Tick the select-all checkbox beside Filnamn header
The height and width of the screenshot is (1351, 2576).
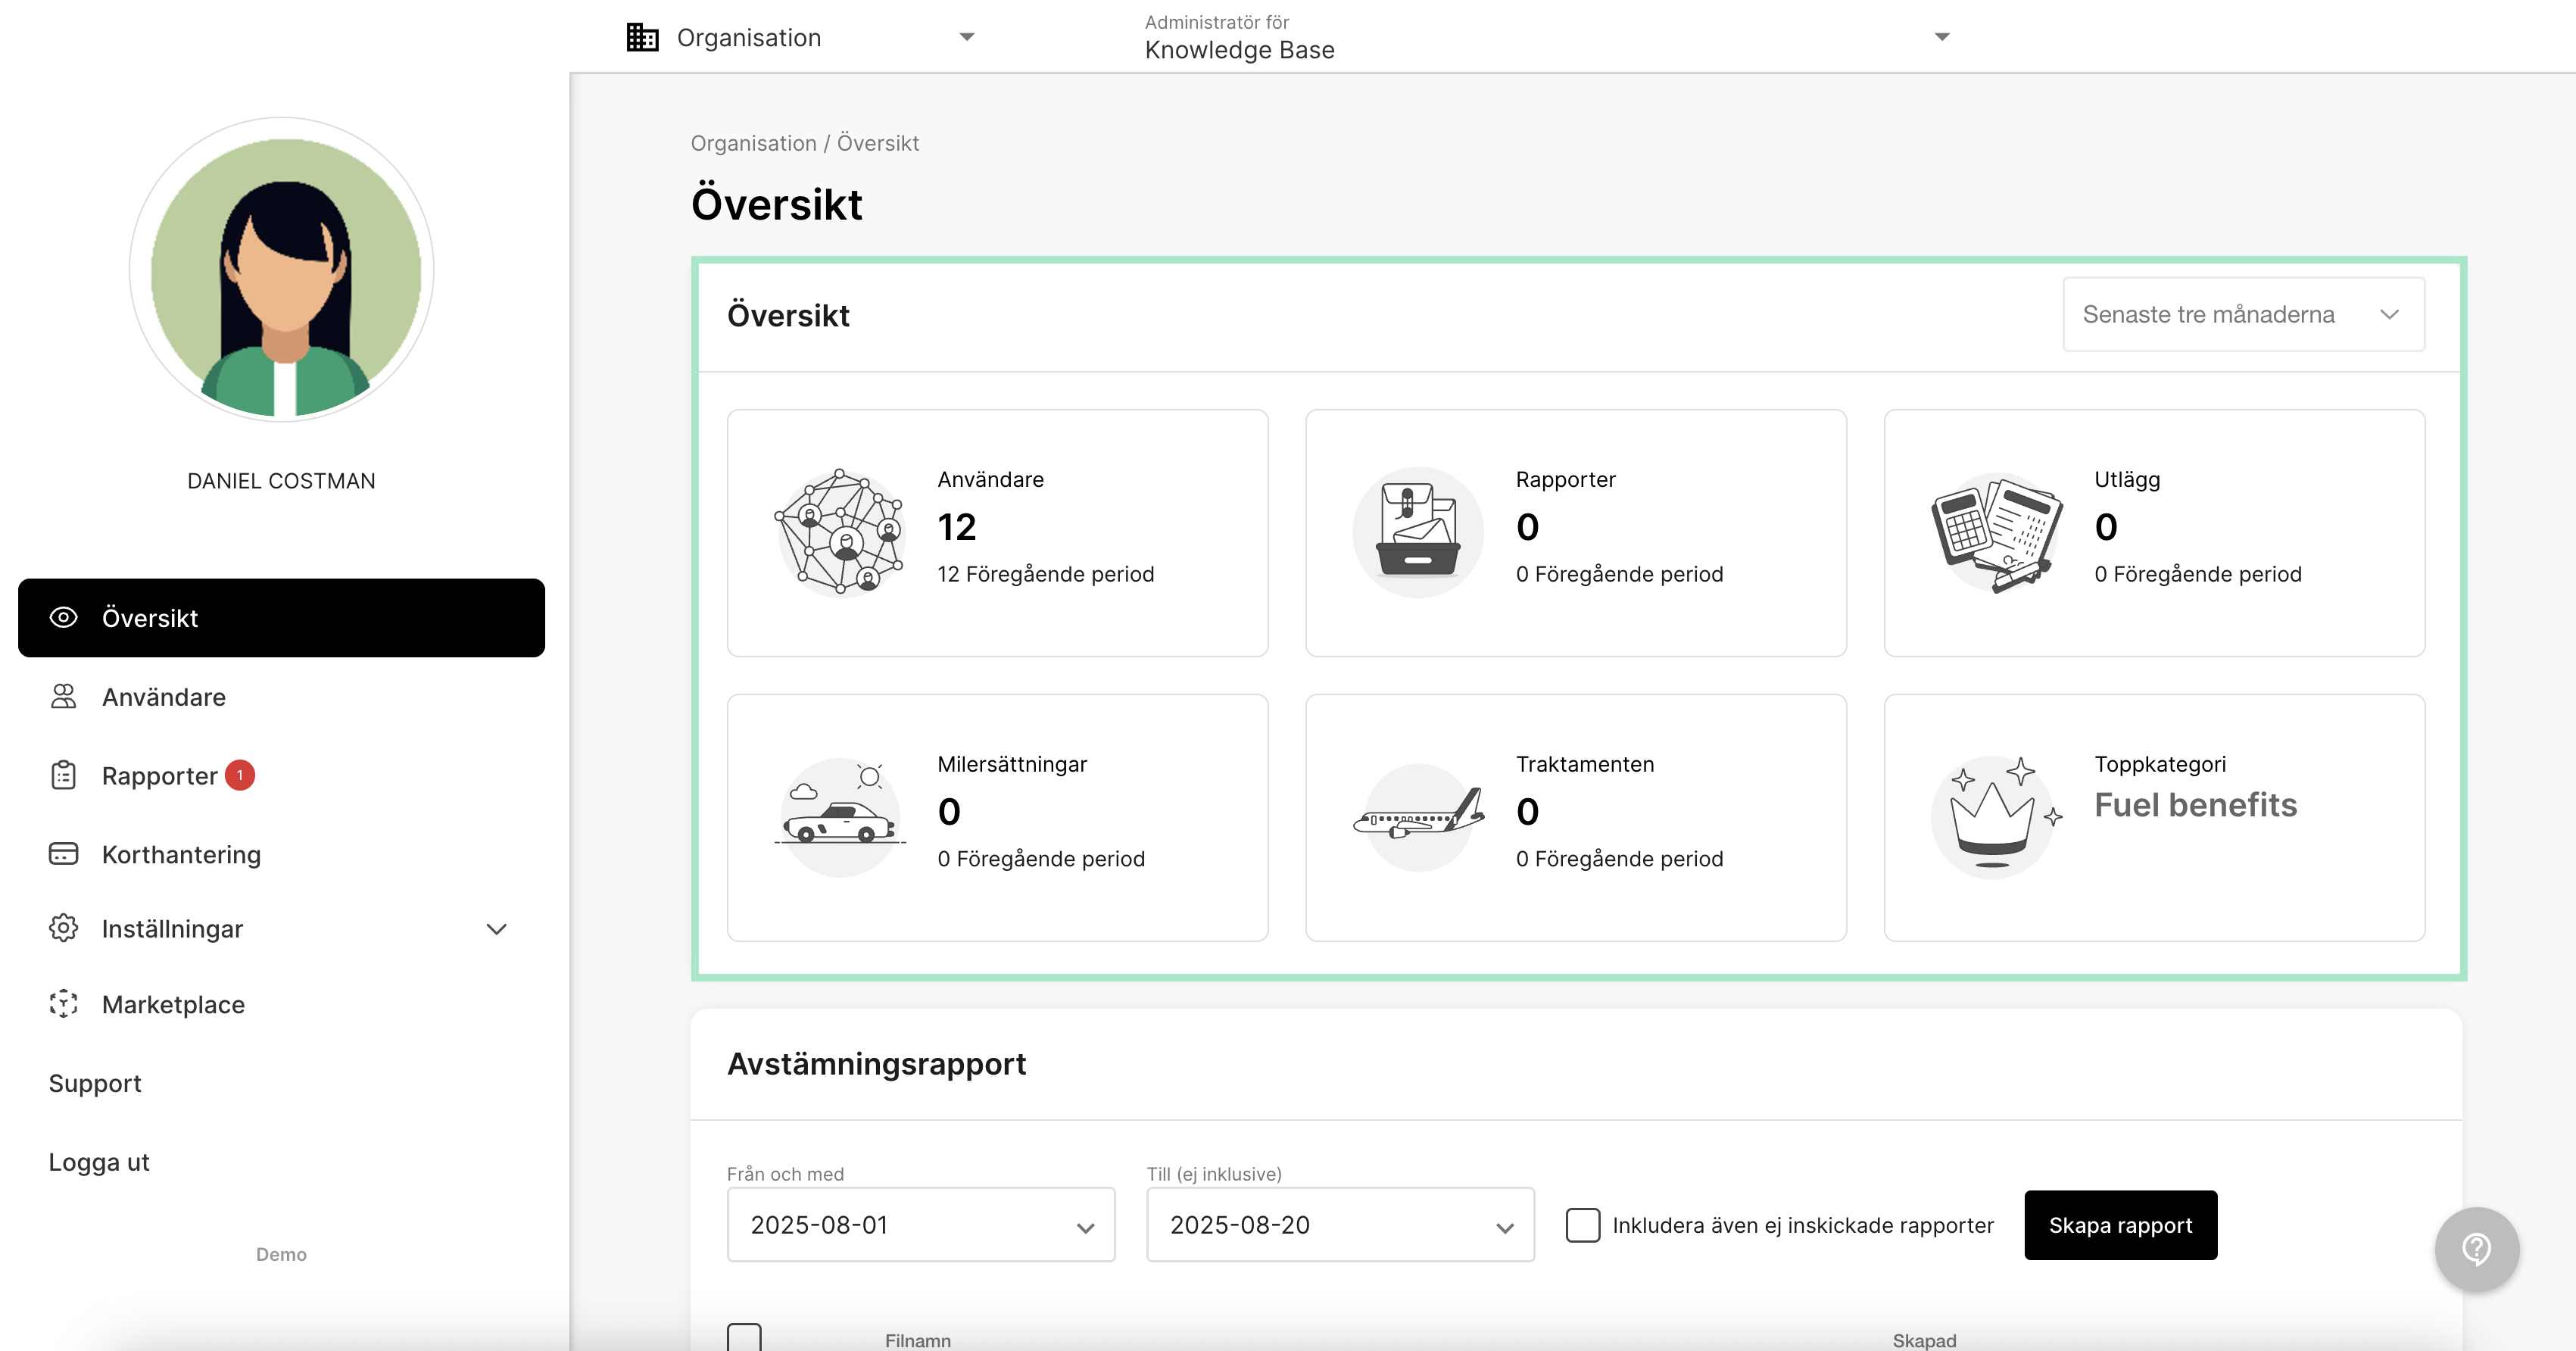(x=744, y=1337)
